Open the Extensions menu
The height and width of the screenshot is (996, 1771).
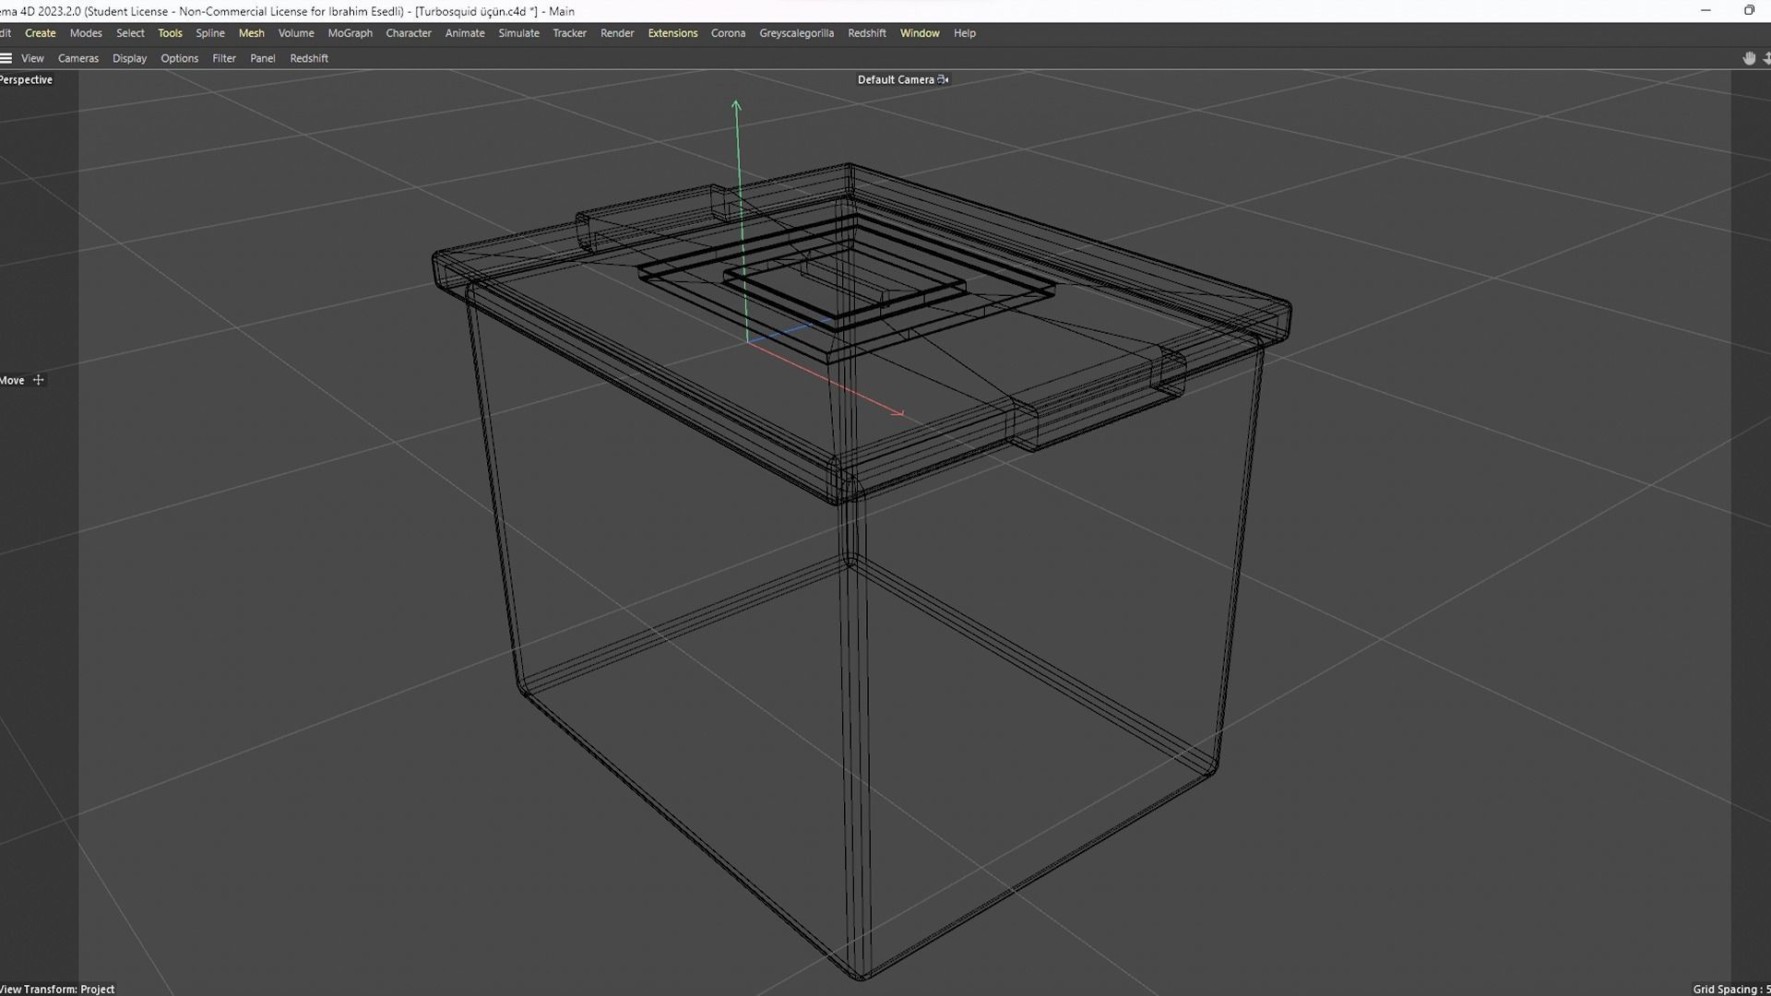click(672, 33)
